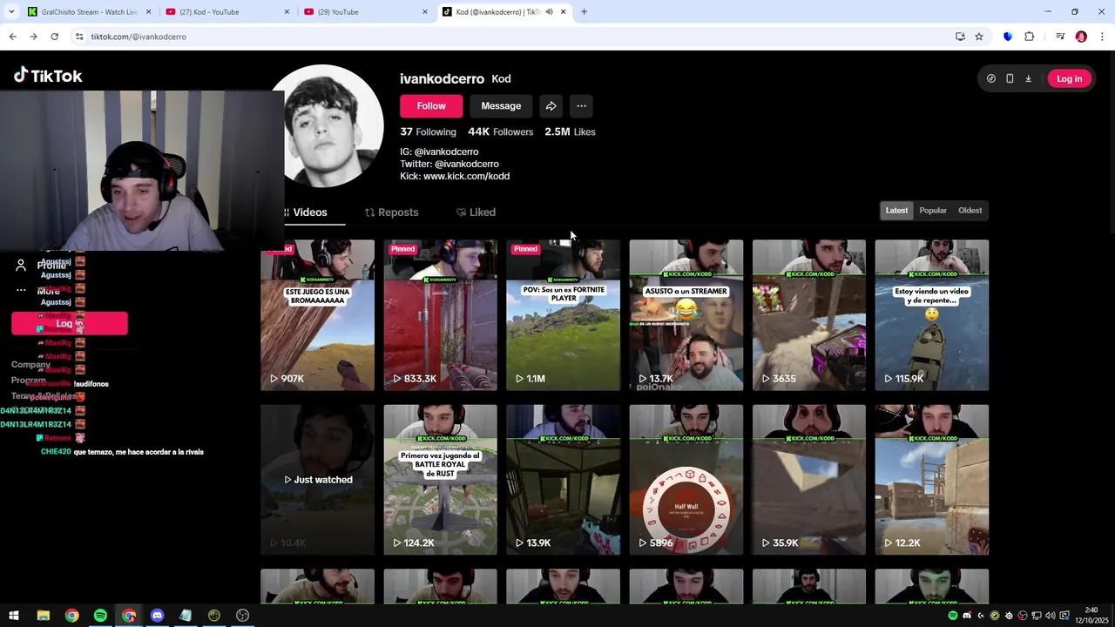Open the blue shield extension icon

point(1008,37)
